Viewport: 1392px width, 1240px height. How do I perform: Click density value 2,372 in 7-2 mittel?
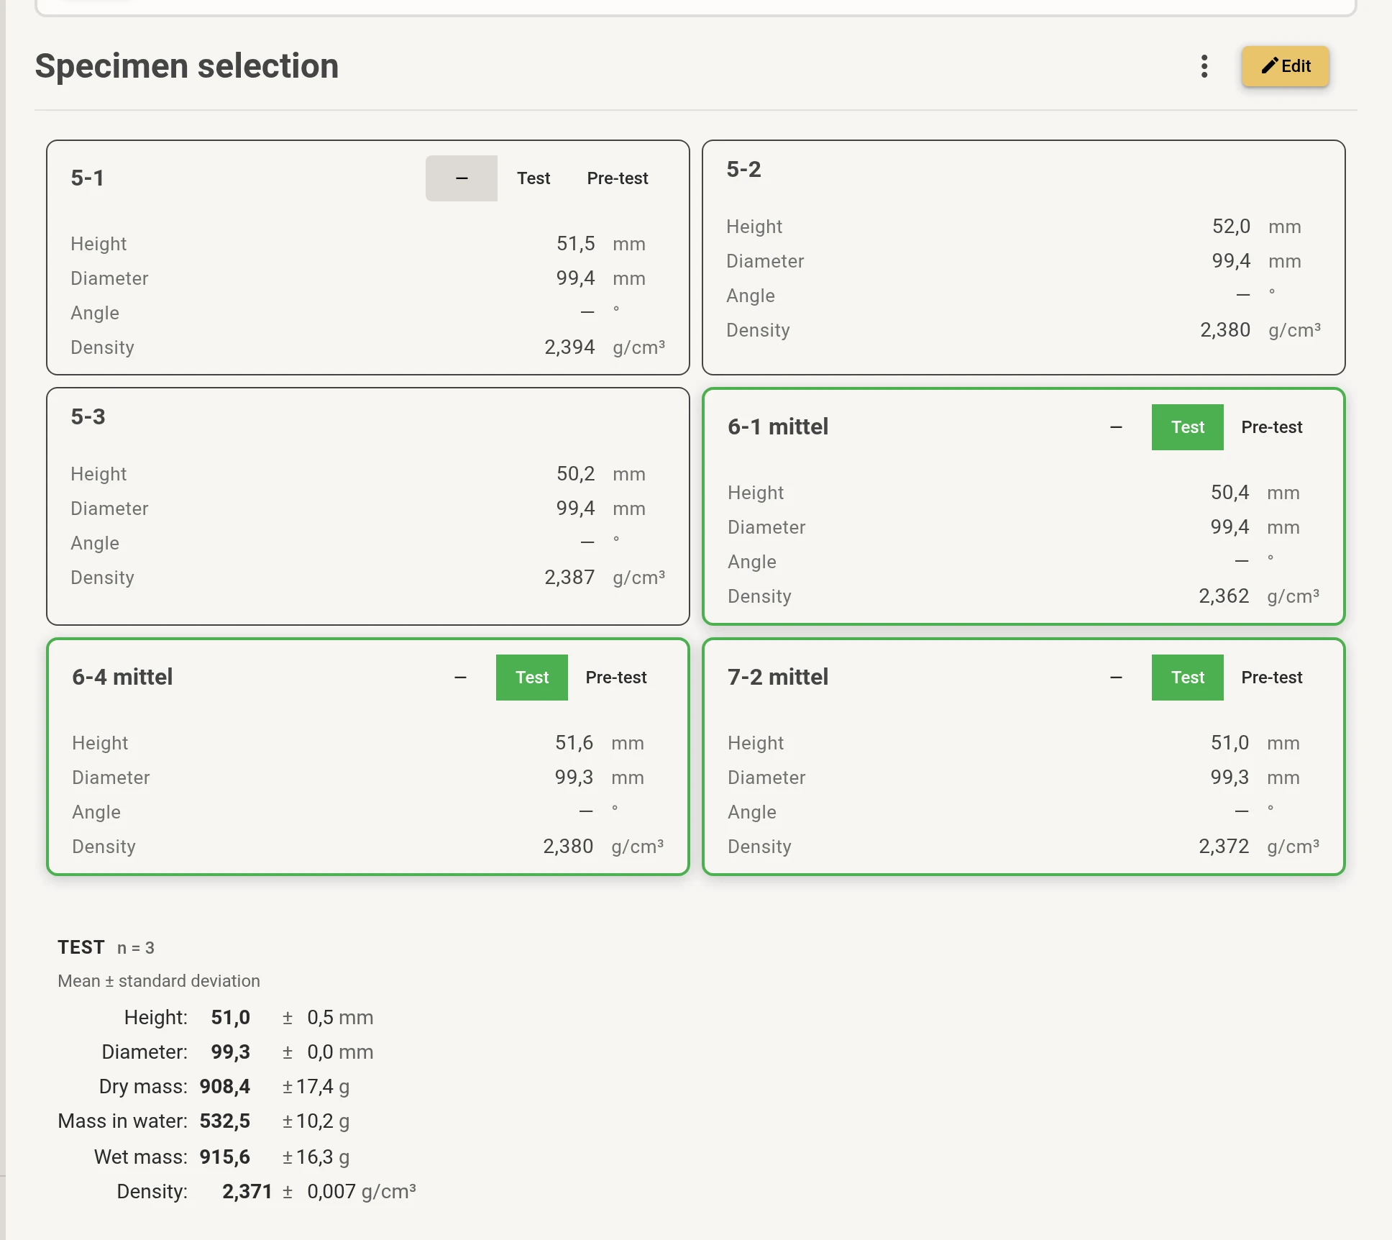click(1224, 847)
